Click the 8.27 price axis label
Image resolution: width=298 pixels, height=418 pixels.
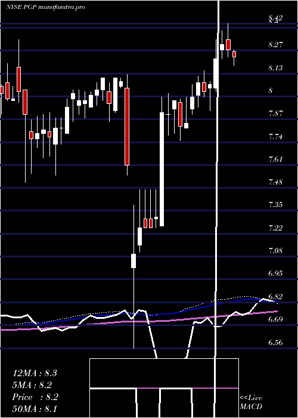point(275,44)
